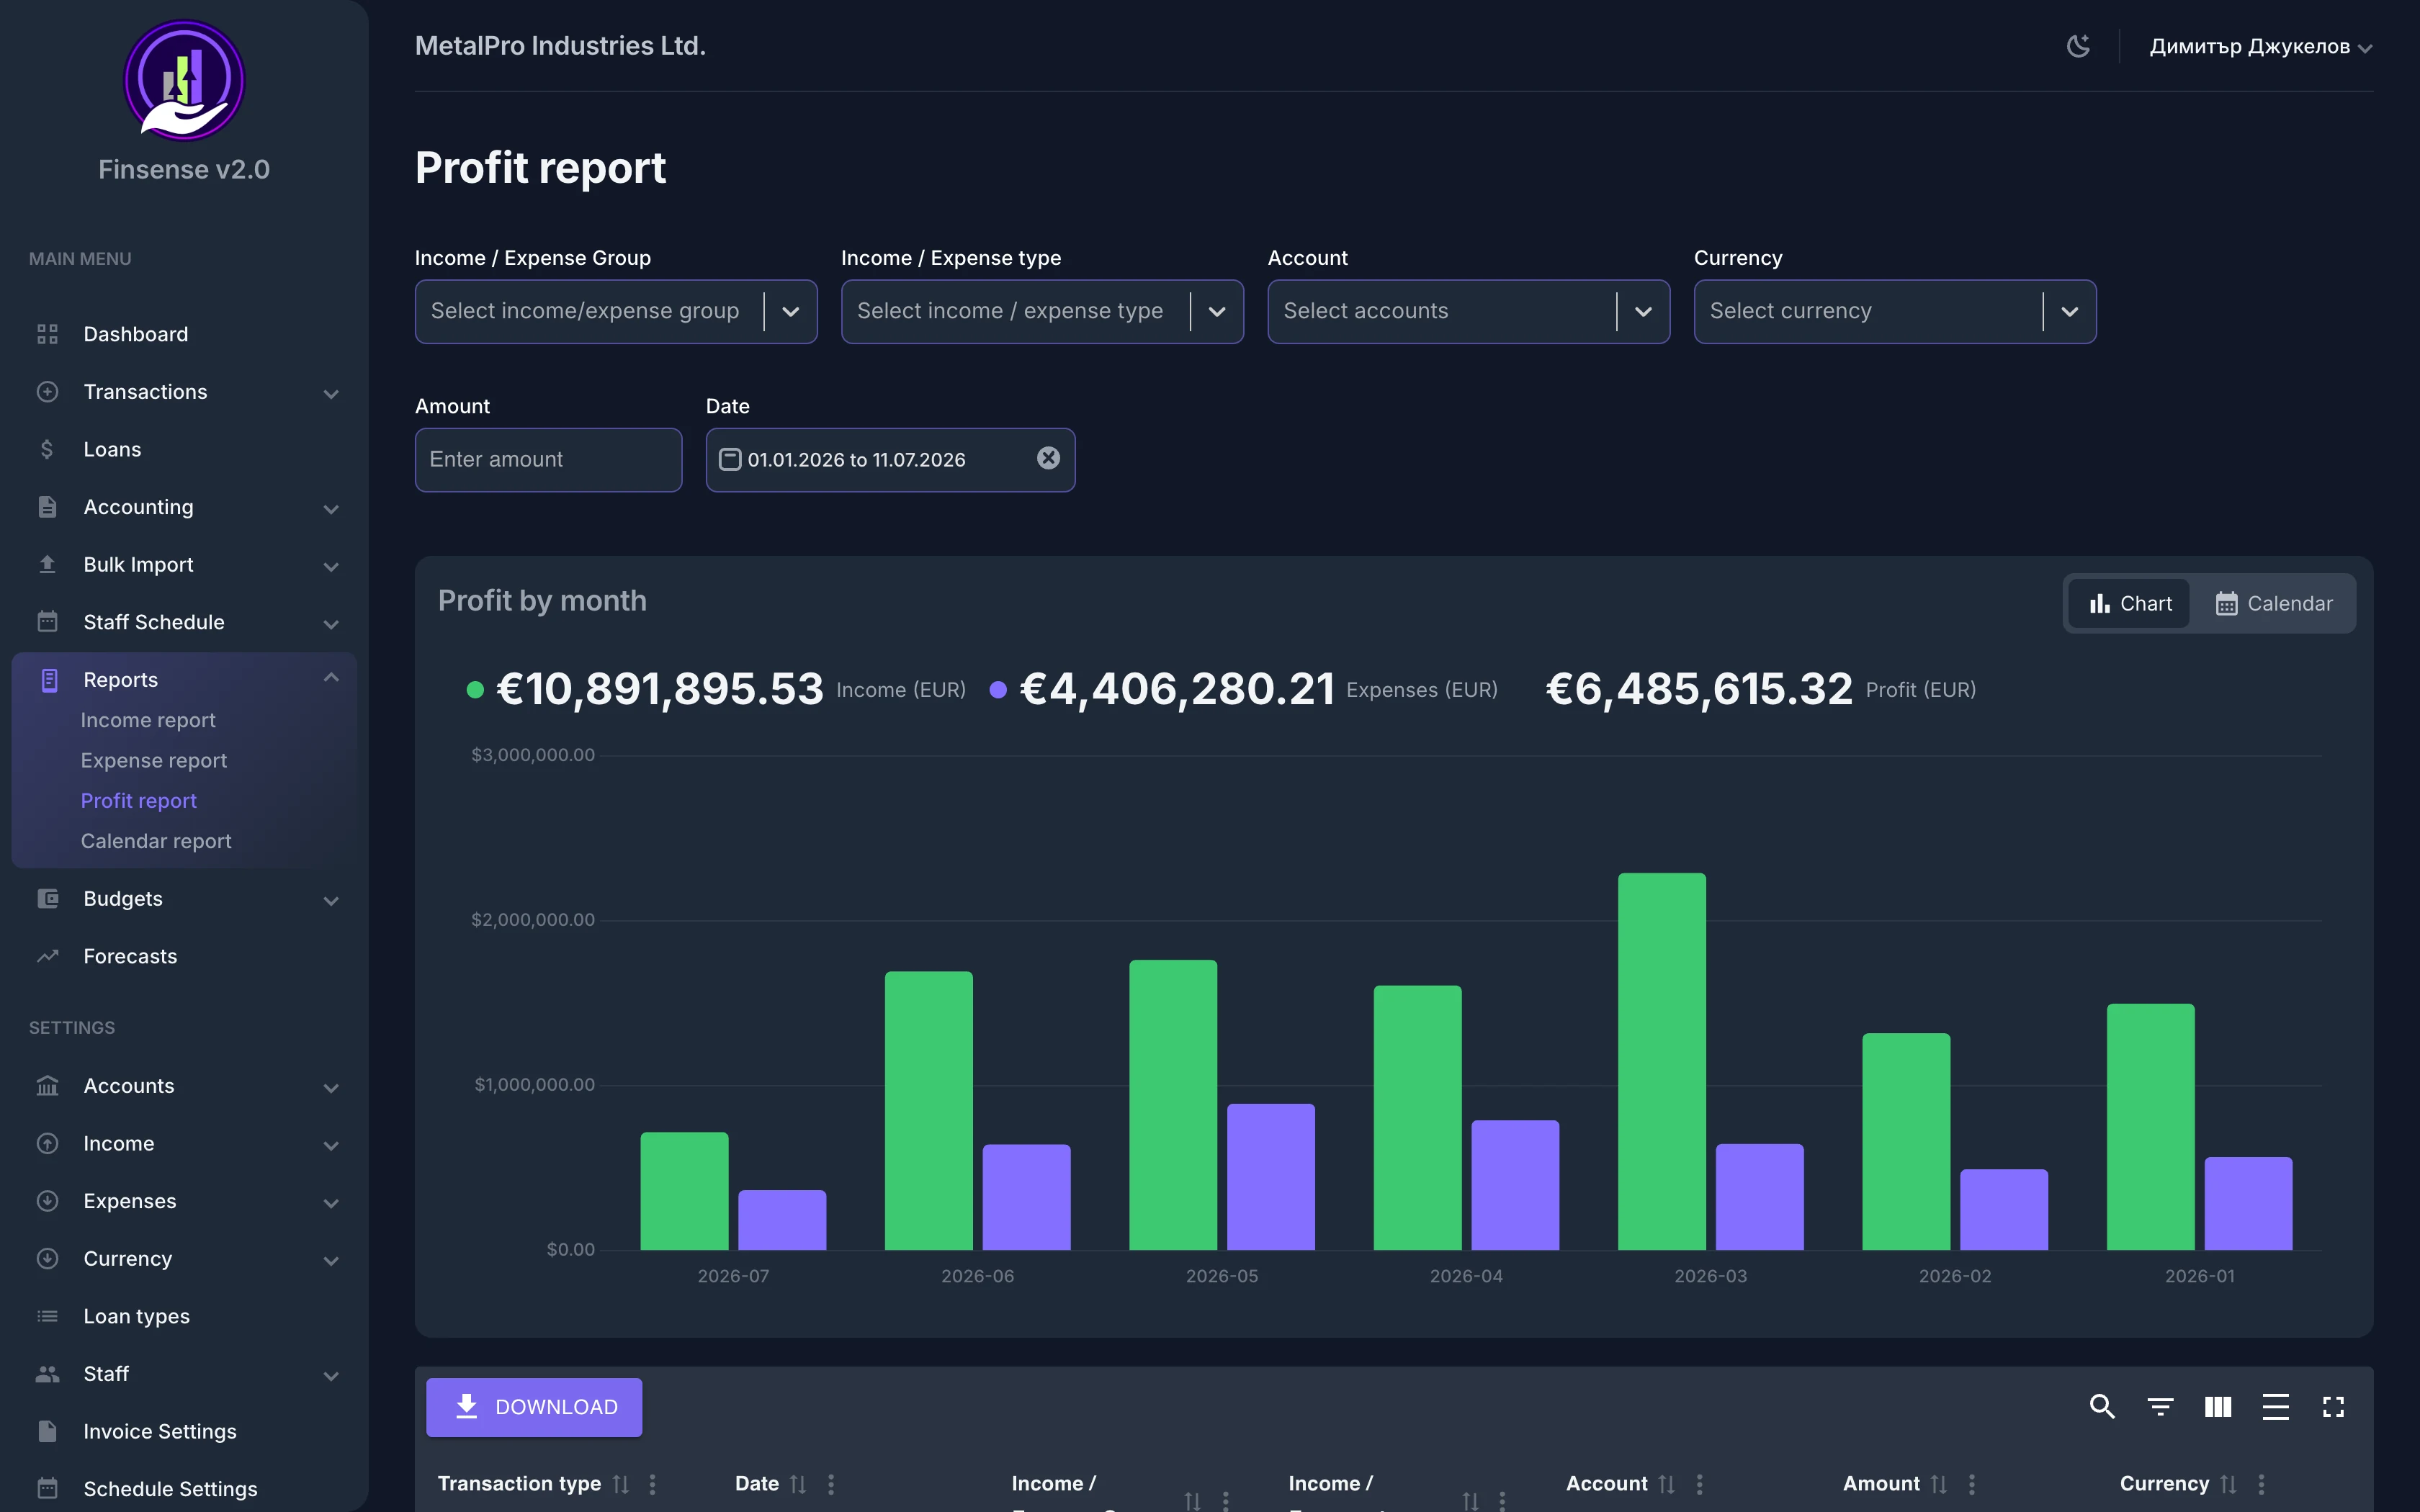Click the Forecasts trend-line icon

point(47,956)
